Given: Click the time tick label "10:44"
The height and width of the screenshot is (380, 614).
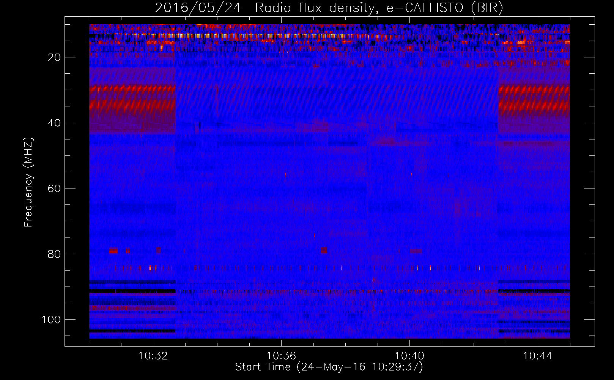Looking at the screenshot, I should [538, 356].
